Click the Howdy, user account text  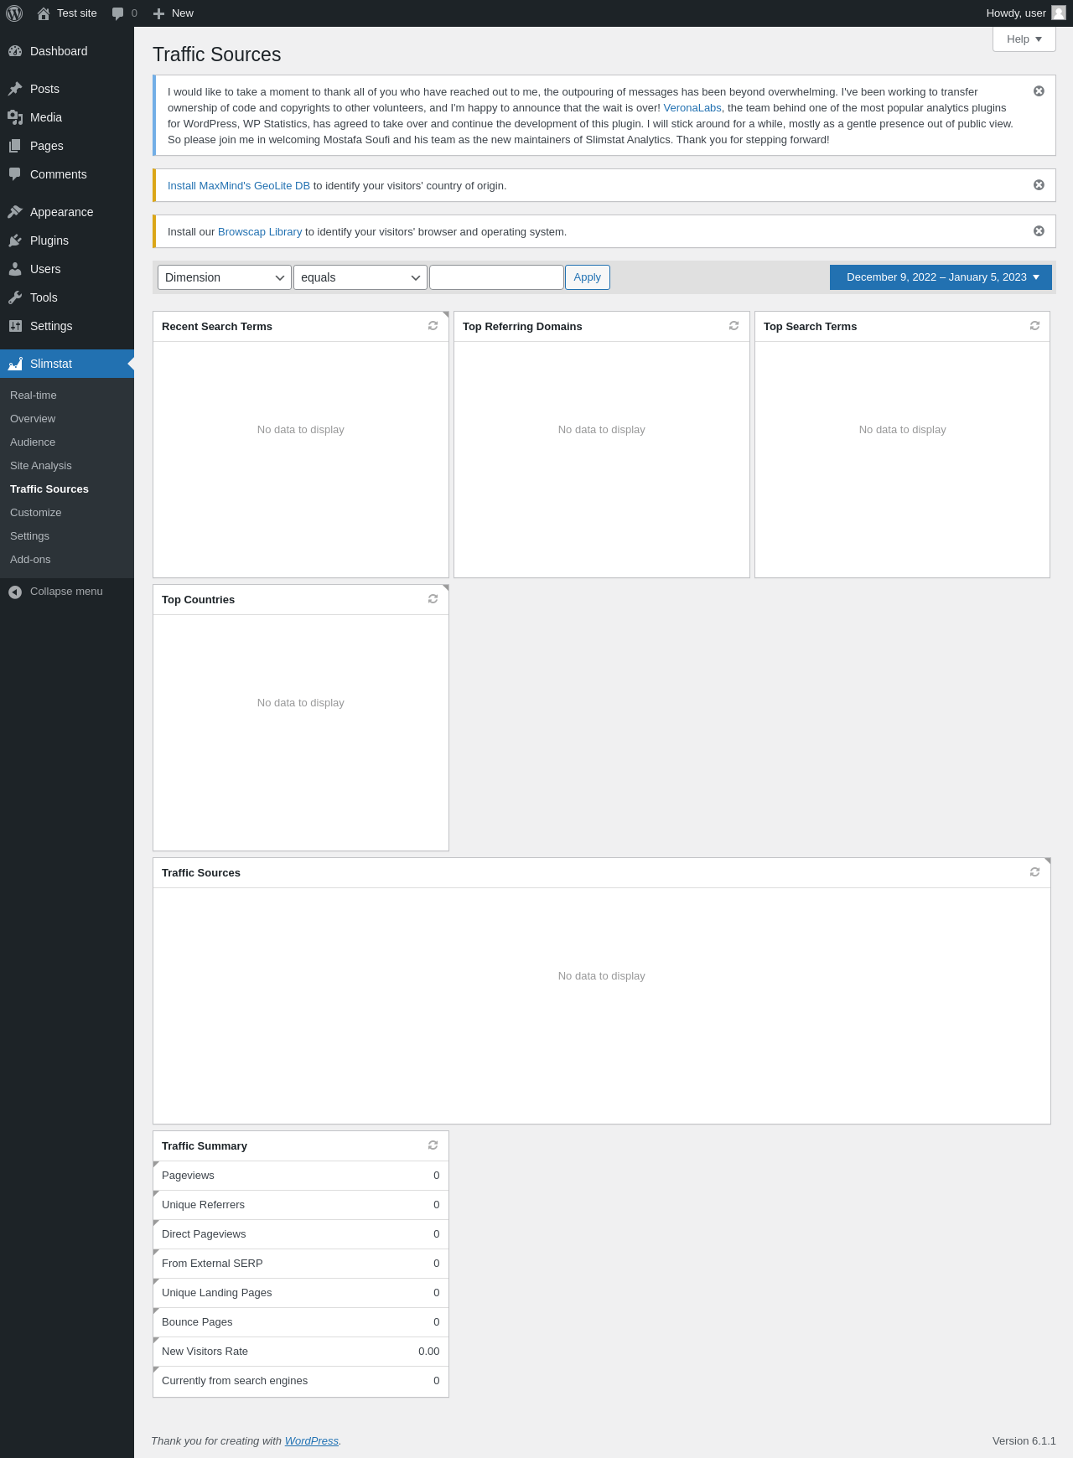1016,13
